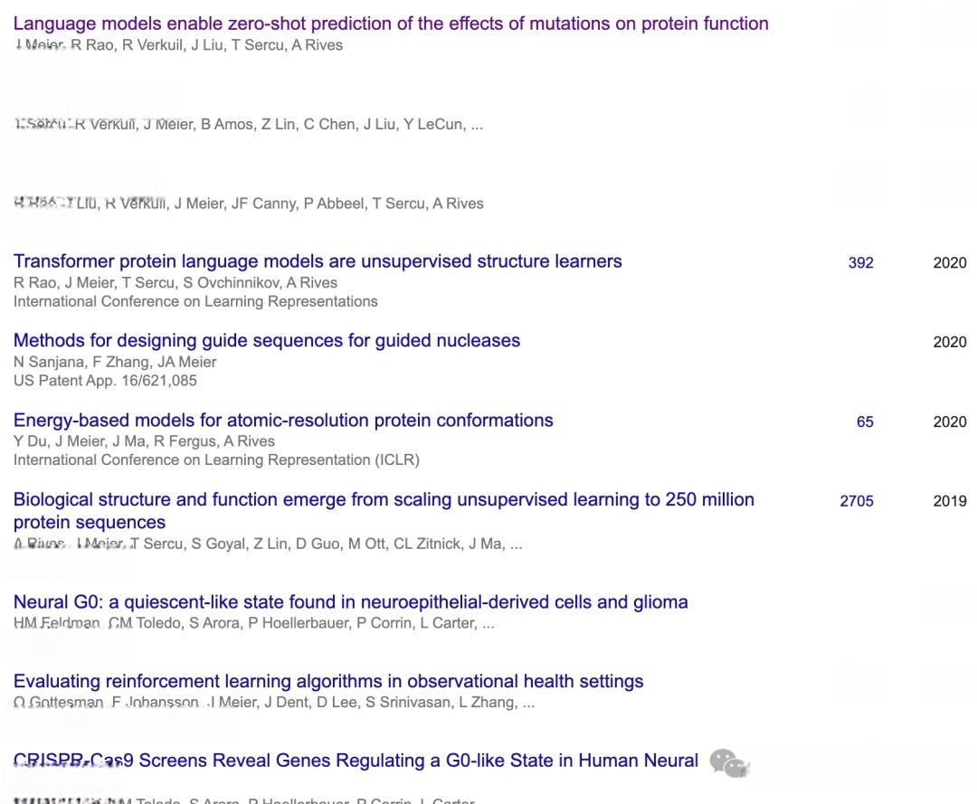This screenshot has height=804, width=977.
Task: Click author line 'R Rao, J Meier, T Sercu, S Ovchinnikov'
Action: click(175, 283)
